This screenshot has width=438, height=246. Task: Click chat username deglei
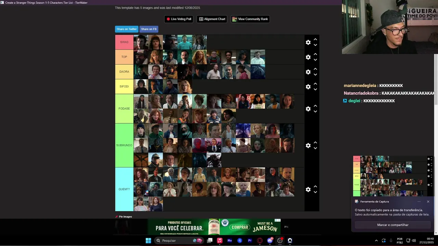[354, 101]
